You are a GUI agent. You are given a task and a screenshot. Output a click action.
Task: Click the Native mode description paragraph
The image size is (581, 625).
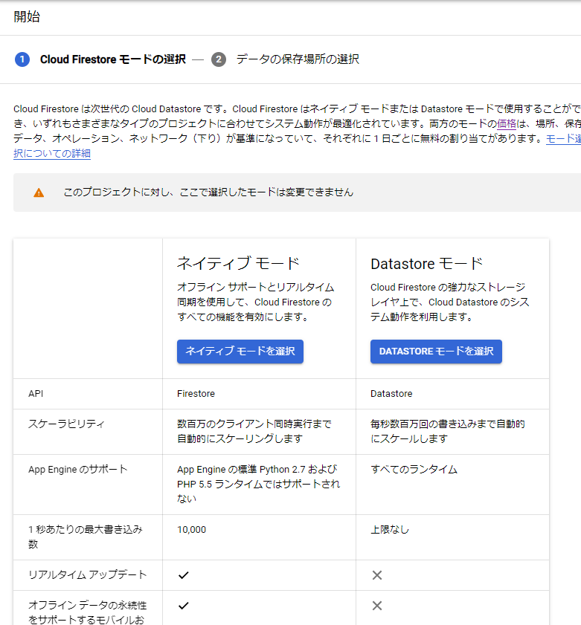point(256,302)
